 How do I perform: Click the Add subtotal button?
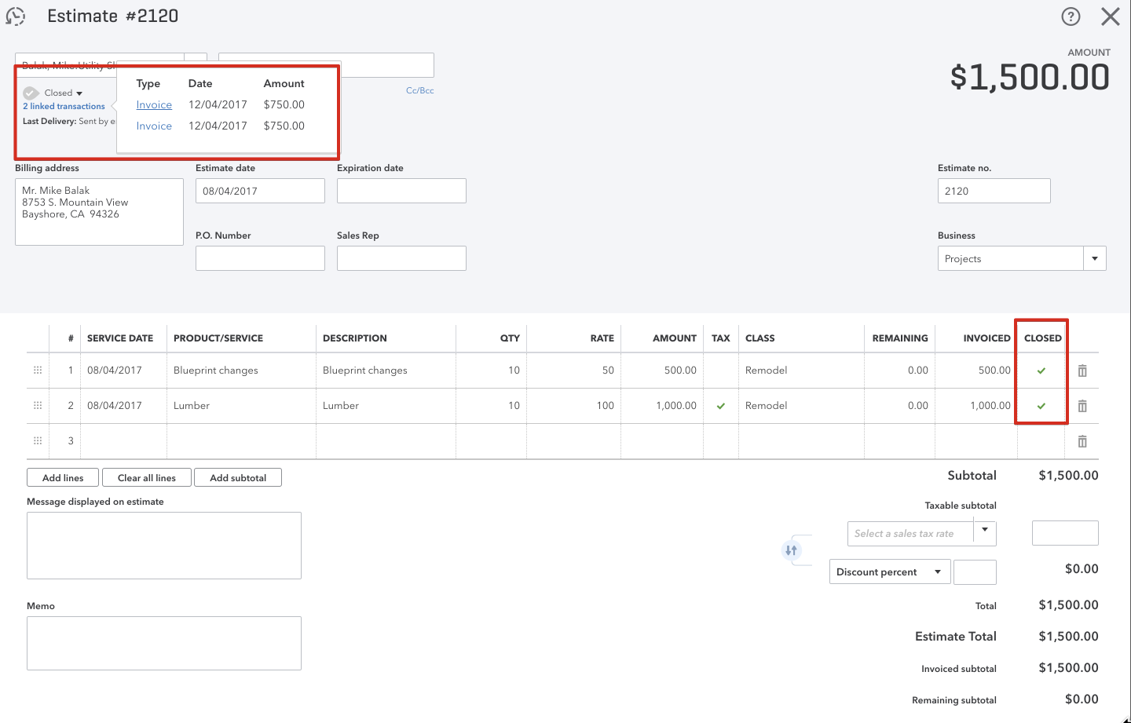[x=238, y=478]
